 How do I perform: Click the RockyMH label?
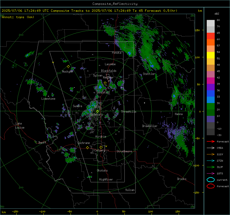click(67, 72)
